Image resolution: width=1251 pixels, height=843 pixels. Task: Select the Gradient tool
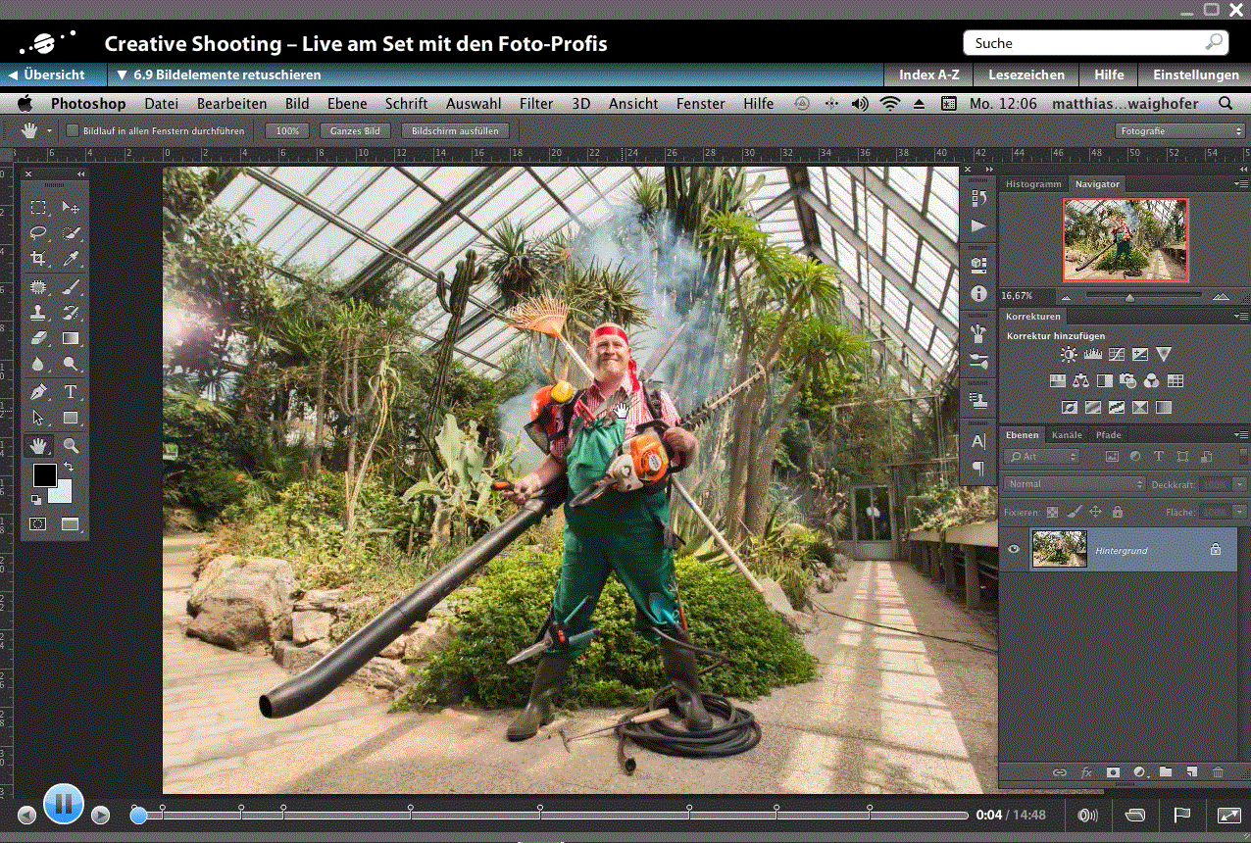[x=71, y=338]
